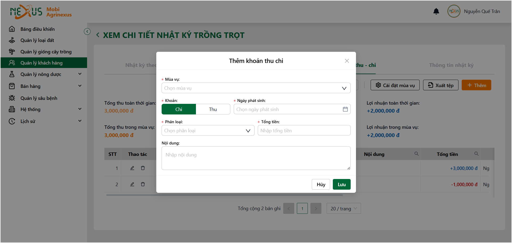Click the horizontal table scrollbar
Image resolution: width=512 pixels, height=243 pixels.
pyautogui.click(x=224, y=195)
